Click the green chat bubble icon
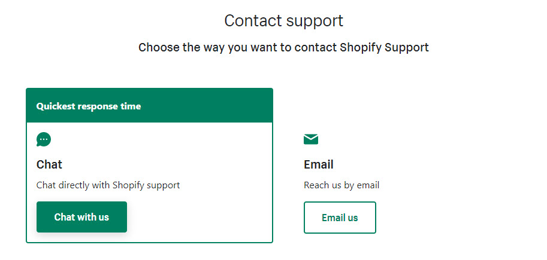This screenshot has width=547, height=260. coord(44,140)
